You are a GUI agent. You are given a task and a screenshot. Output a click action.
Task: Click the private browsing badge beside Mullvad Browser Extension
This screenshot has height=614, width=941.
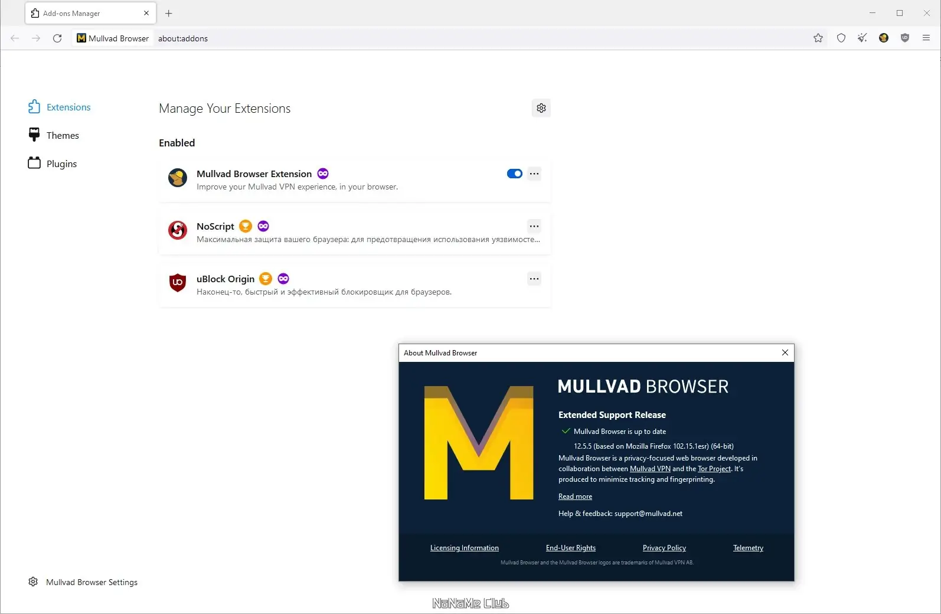point(323,174)
